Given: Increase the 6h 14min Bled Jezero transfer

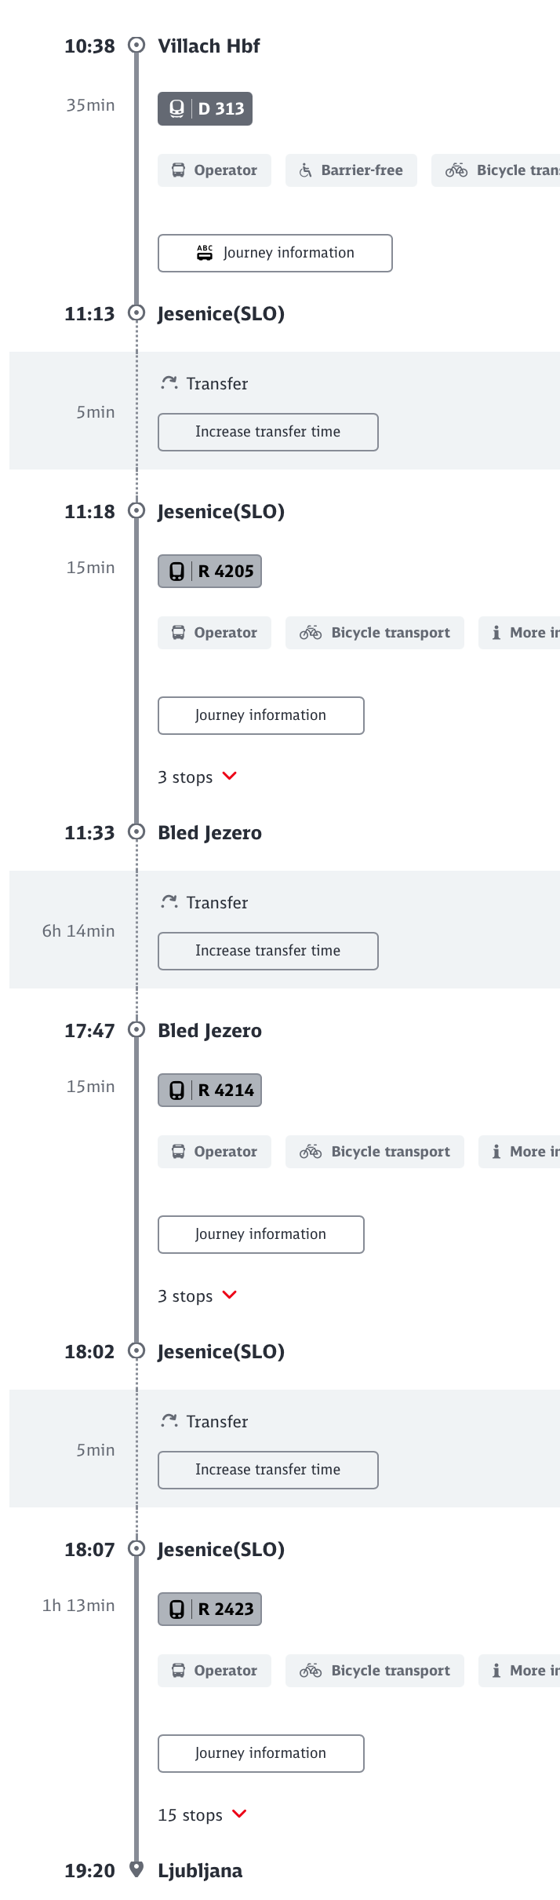Looking at the screenshot, I should [267, 951].
